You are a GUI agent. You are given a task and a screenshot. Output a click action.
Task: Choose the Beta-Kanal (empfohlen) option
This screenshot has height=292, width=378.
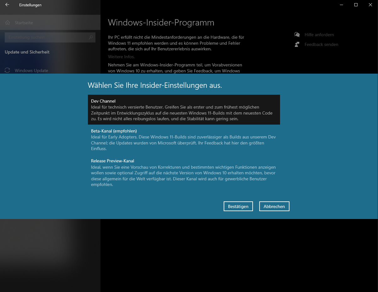[x=184, y=140]
